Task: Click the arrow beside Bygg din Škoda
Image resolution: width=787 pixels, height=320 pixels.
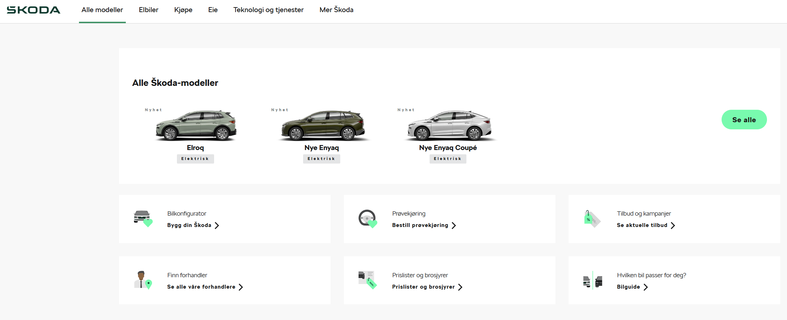Action: click(x=217, y=226)
